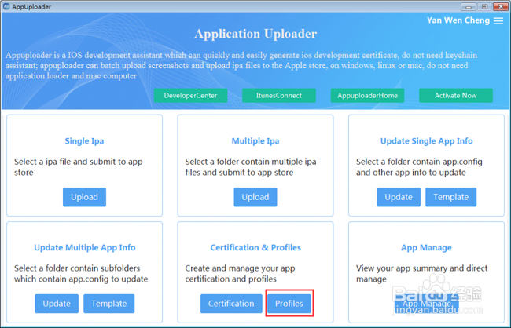Click Update in Update Multiple App Info
This screenshot has width=511, height=328.
[57, 304]
